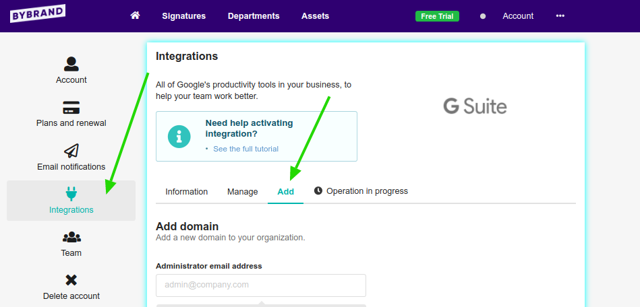Open Plans and renewal card icon

coord(71,108)
